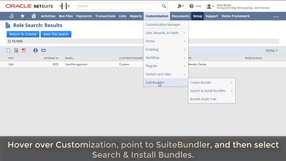This screenshot has height=161, width=286.
Task: Sort by the Name column header
Action: coord(69,58)
